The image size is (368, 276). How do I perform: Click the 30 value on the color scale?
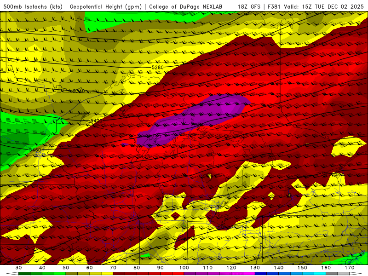18,268
